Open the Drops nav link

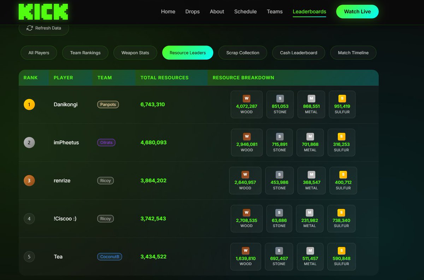tap(193, 12)
